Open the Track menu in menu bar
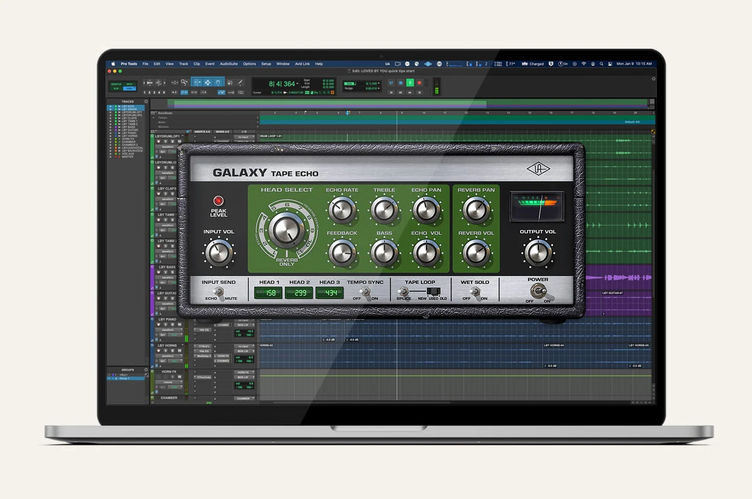 [183, 64]
